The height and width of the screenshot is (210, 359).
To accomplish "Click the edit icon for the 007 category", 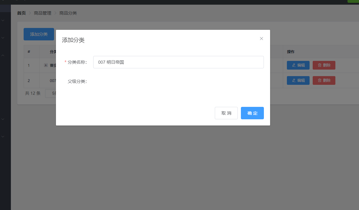I will pyautogui.click(x=294, y=80).
